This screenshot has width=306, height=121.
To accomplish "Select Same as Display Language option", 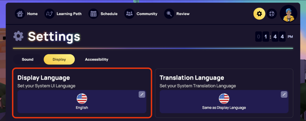I will click(224, 107).
